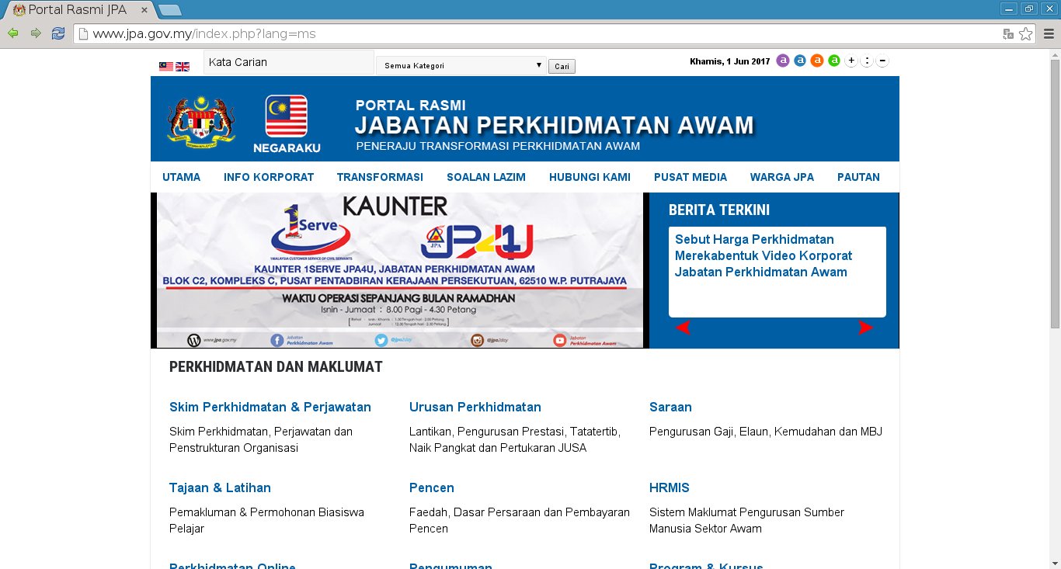Apply the orange 'a' font colour theme

click(817, 61)
